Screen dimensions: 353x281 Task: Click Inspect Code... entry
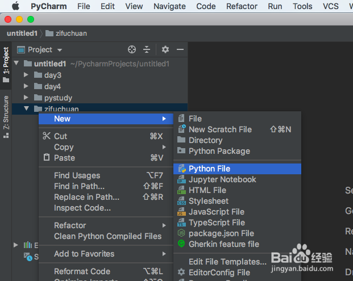click(x=106, y=208)
